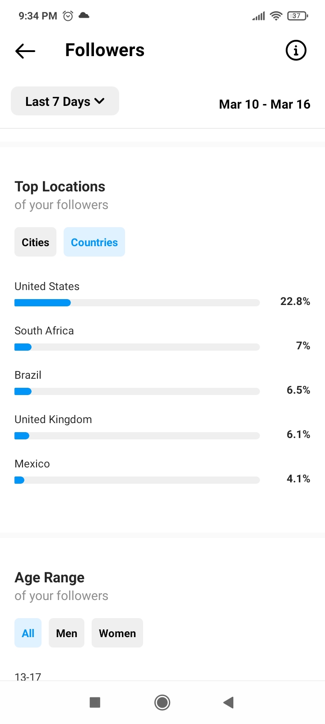Viewport: 325px width, 724px height.
Task: Open the Last 7 Days dropdown
Action: [65, 101]
